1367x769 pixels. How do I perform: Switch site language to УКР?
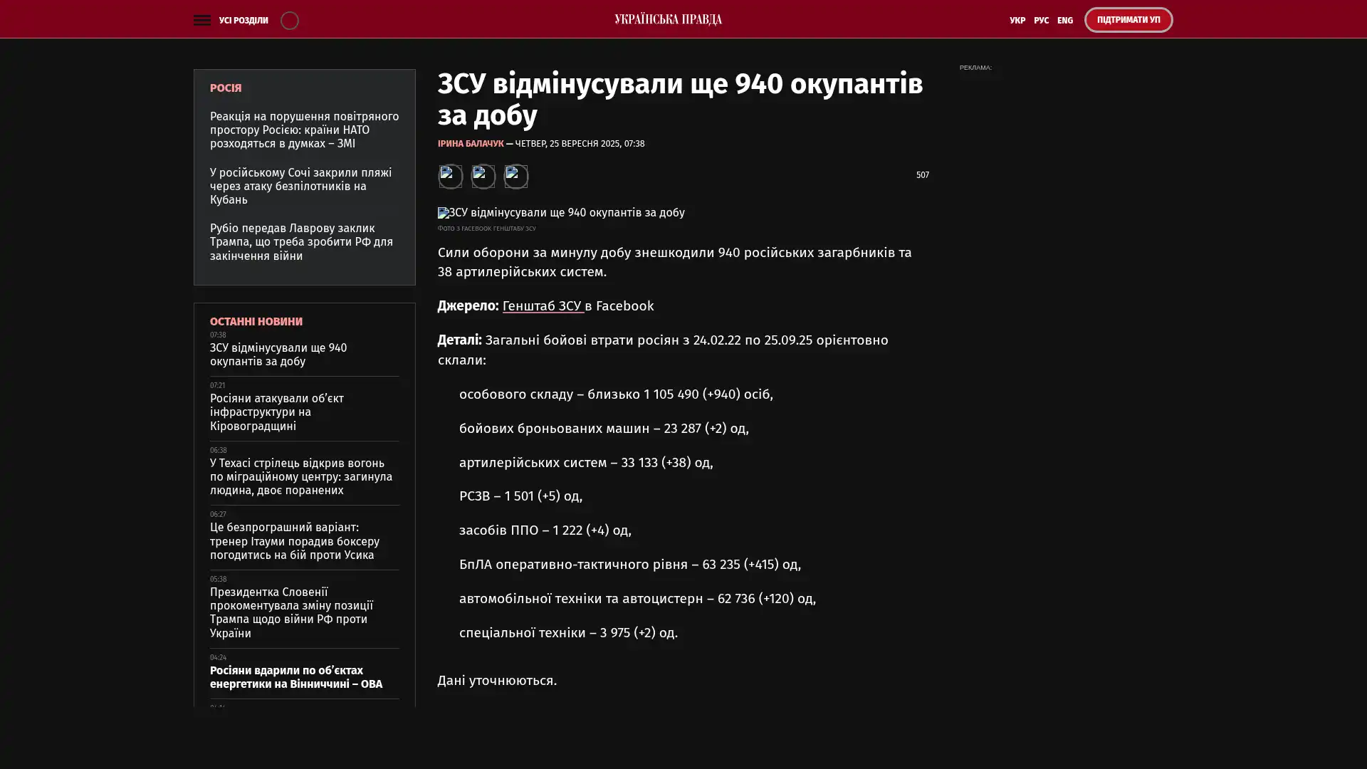point(1017,20)
